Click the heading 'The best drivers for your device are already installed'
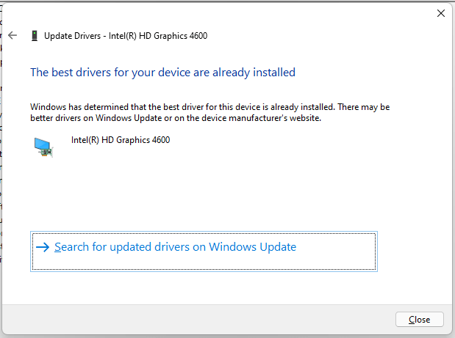The width and height of the screenshot is (455, 338). 162,73
